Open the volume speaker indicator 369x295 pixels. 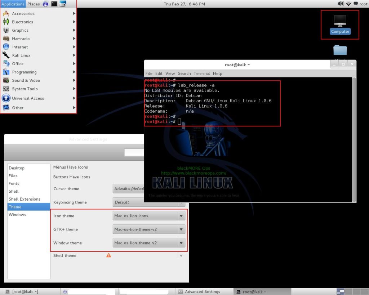(341, 4)
